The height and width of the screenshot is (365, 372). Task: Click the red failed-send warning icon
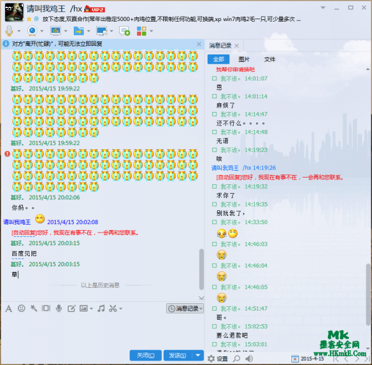(7, 154)
